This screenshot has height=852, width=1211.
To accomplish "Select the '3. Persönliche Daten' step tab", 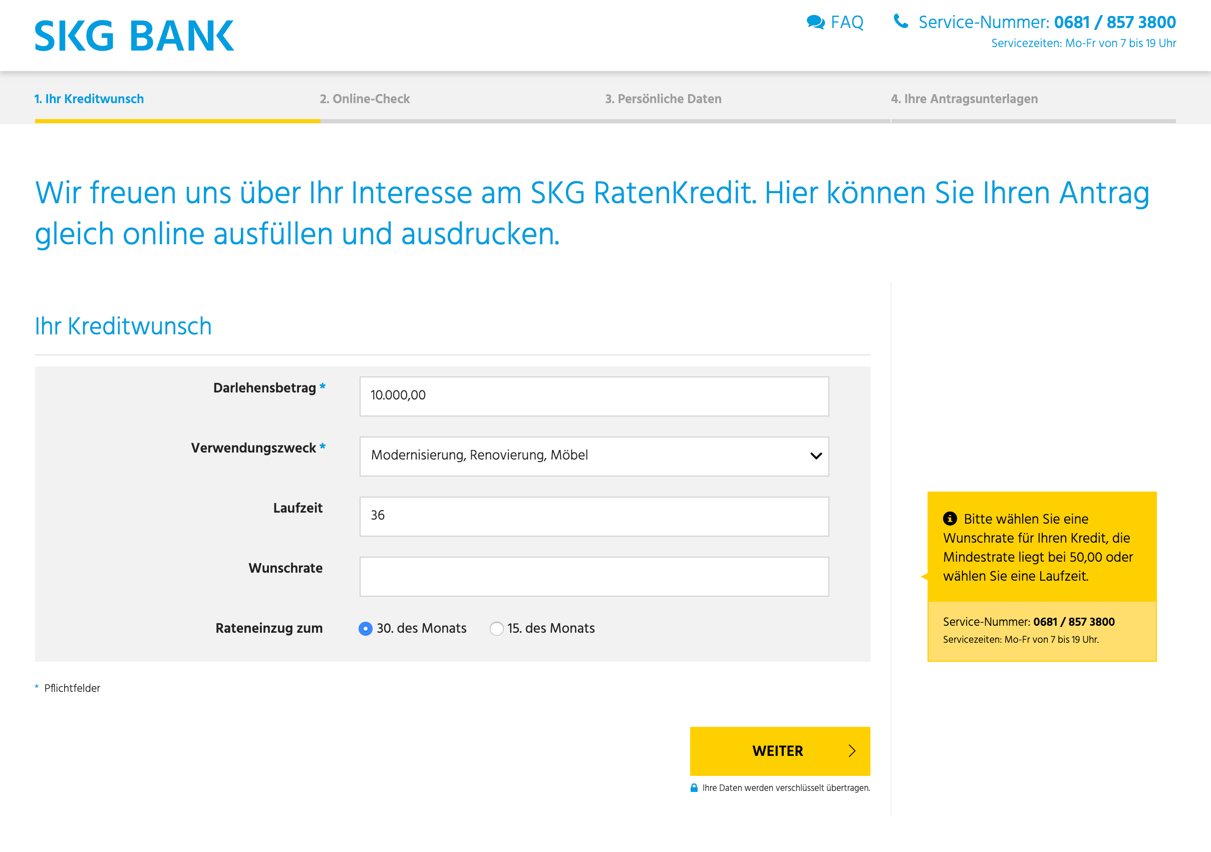I will pos(663,99).
